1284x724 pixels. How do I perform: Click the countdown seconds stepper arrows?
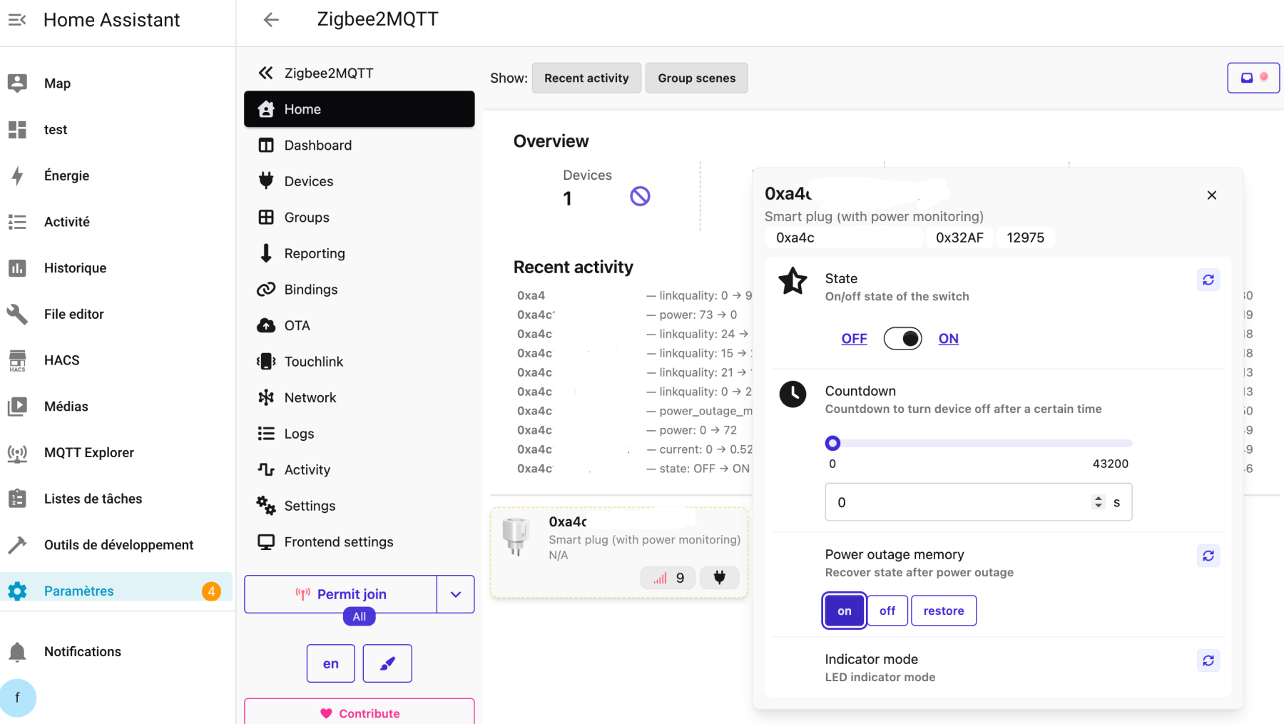point(1098,502)
